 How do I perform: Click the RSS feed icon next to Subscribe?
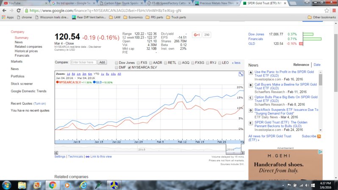319,136
